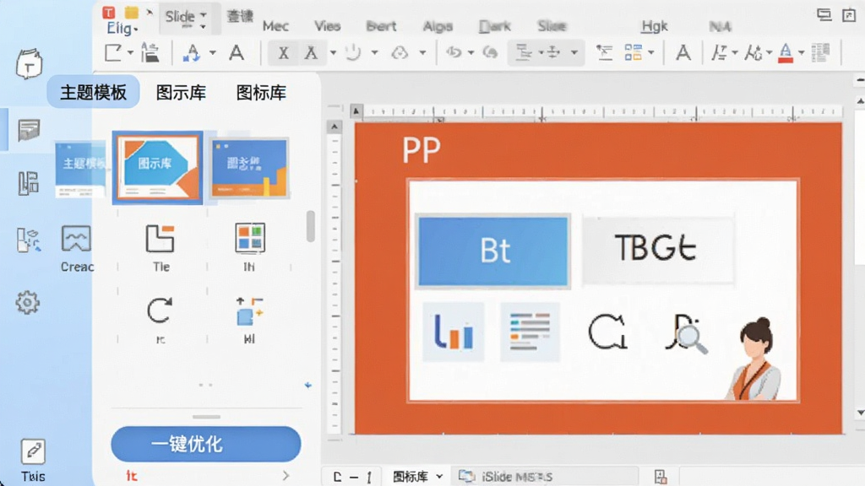Expand the font color dropdown arrow

pos(802,53)
